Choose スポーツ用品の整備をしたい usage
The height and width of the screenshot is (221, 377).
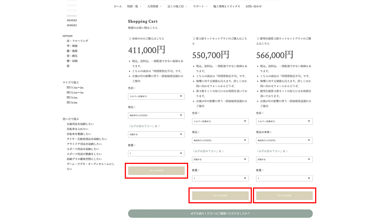[84, 154]
